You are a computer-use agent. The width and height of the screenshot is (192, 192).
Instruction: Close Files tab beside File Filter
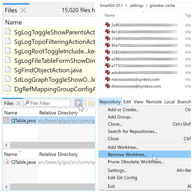(19, 103)
